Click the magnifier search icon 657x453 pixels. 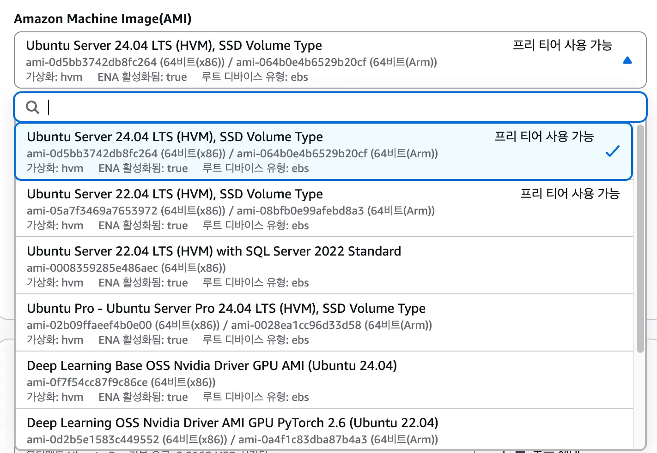click(x=32, y=107)
